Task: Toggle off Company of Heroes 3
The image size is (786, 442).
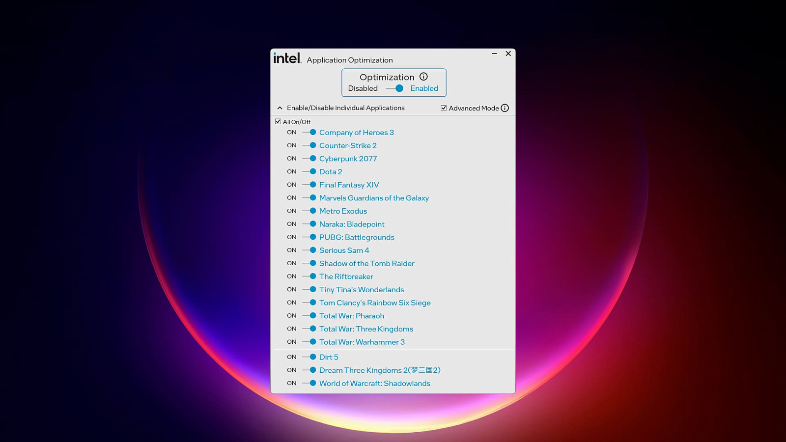Action: pos(309,133)
